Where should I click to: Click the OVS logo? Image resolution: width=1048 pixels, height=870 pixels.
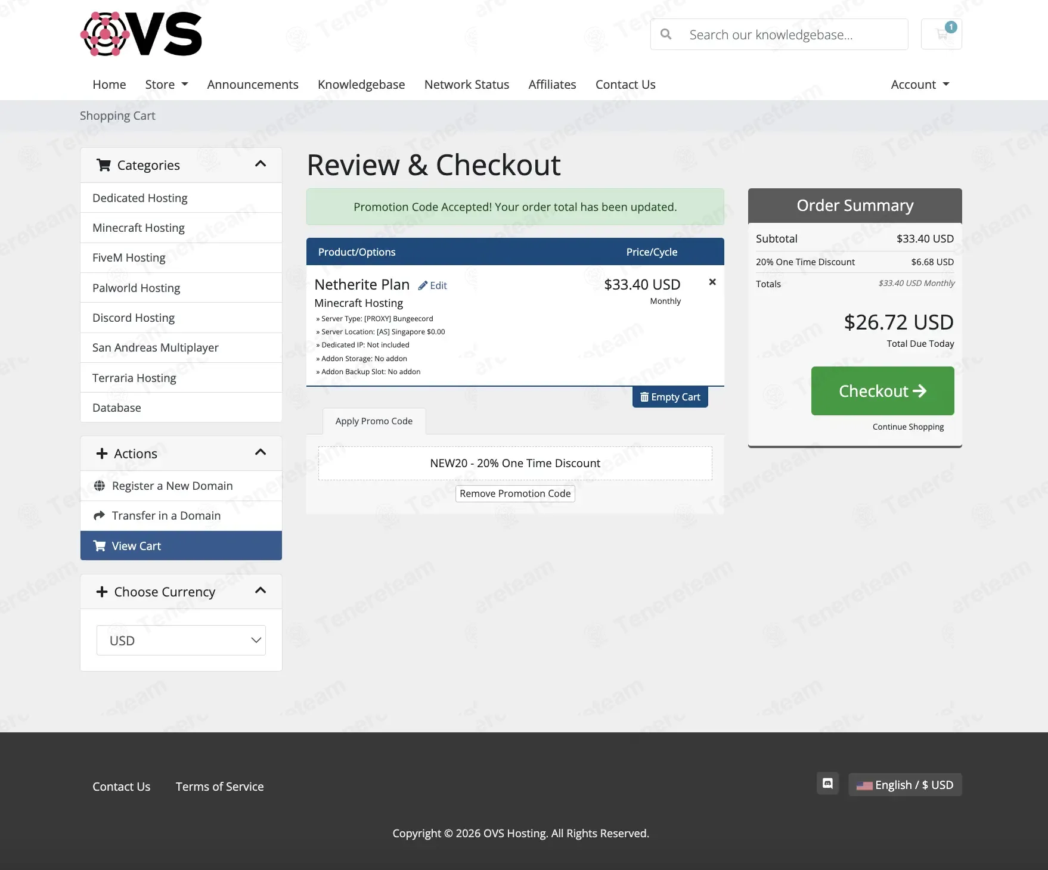tap(141, 35)
